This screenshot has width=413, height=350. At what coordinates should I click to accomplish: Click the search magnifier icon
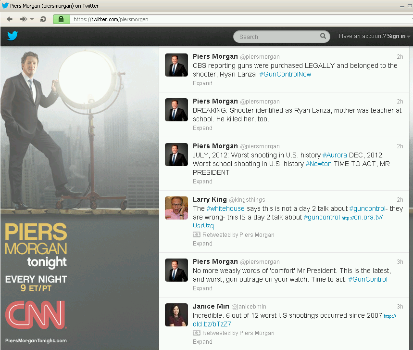[x=323, y=36]
